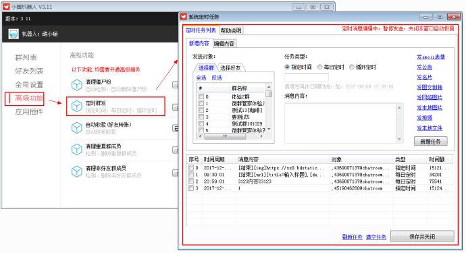Click the robot avatar icon in the header
466x253 pixels.
click(x=14, y=34)
